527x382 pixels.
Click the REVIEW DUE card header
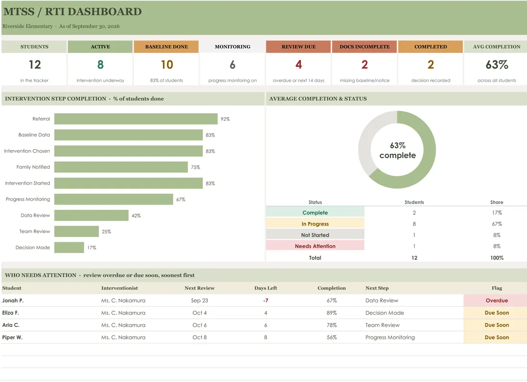point(298,47)
